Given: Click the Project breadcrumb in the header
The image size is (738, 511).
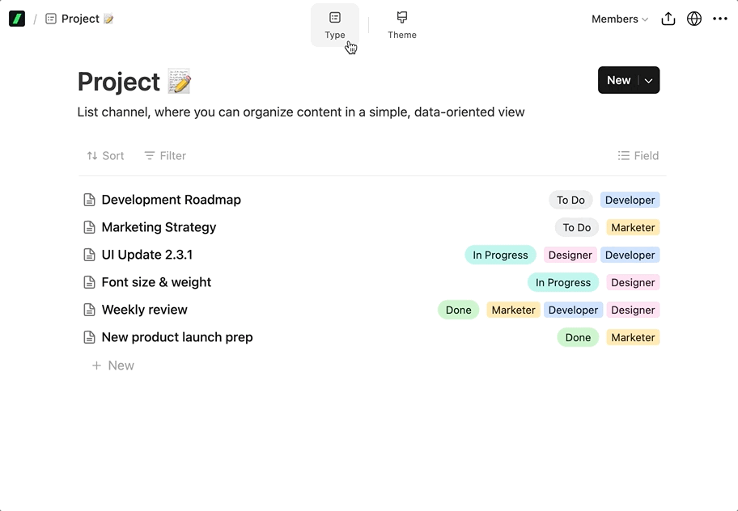Looking at the screenshot, I should coord(79,19).
